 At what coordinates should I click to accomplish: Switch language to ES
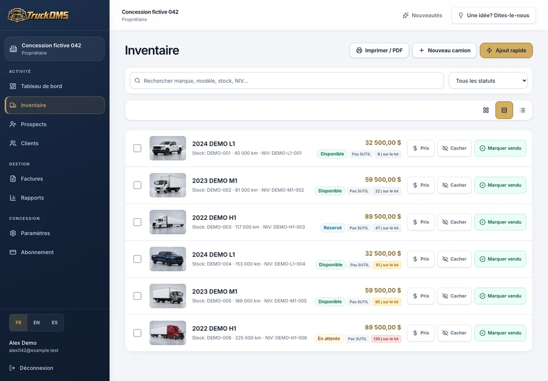point(55,323)
